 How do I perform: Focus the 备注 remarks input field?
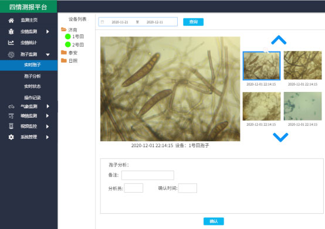click(148, 175)
